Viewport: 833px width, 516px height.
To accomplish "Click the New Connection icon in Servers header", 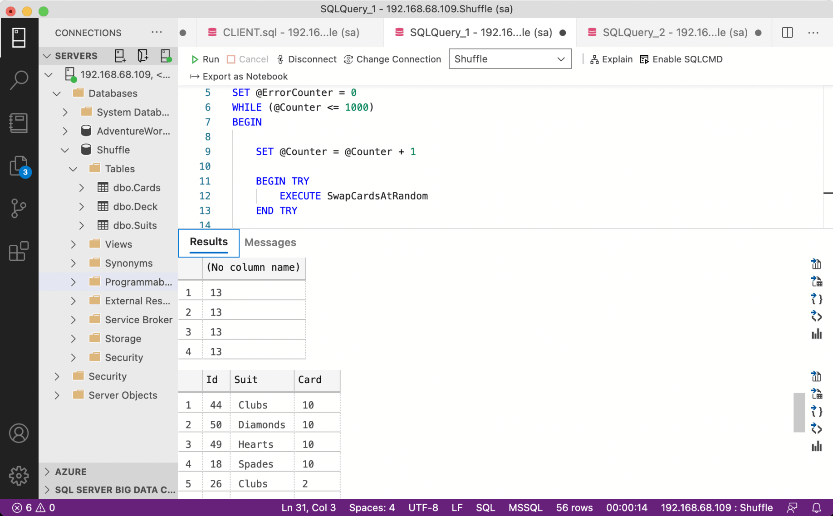I will pyautogui.click(x=120, y=56).
